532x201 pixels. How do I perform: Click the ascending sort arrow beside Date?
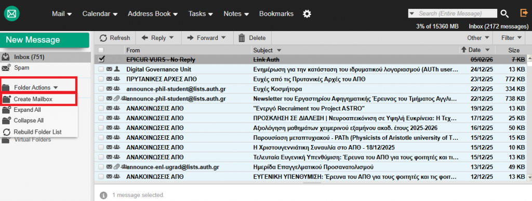click(464, 50)
